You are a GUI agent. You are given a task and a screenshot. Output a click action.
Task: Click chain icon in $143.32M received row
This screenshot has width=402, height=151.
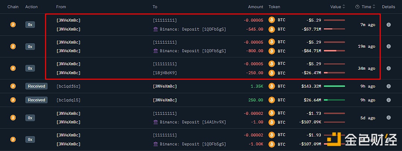pyautogui.click(x=13, y=86)
